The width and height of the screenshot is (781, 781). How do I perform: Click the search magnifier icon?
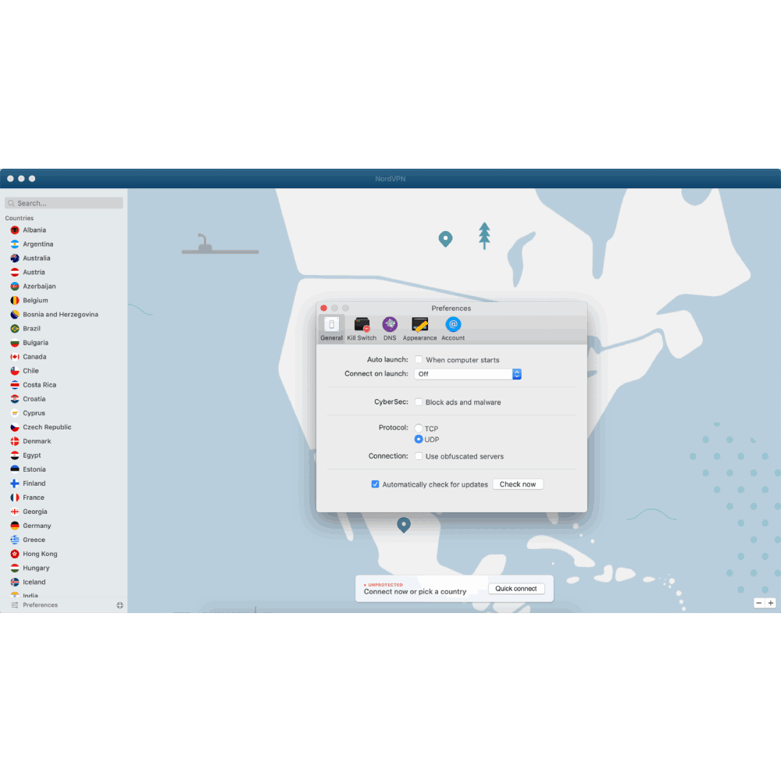tap(11, 203)
